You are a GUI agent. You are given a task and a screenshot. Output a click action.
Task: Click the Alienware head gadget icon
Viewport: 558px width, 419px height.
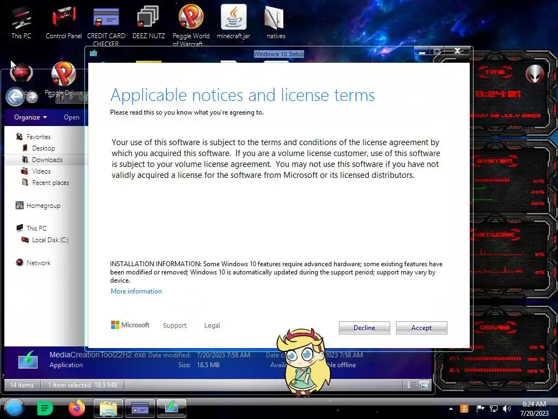point(535,74)
